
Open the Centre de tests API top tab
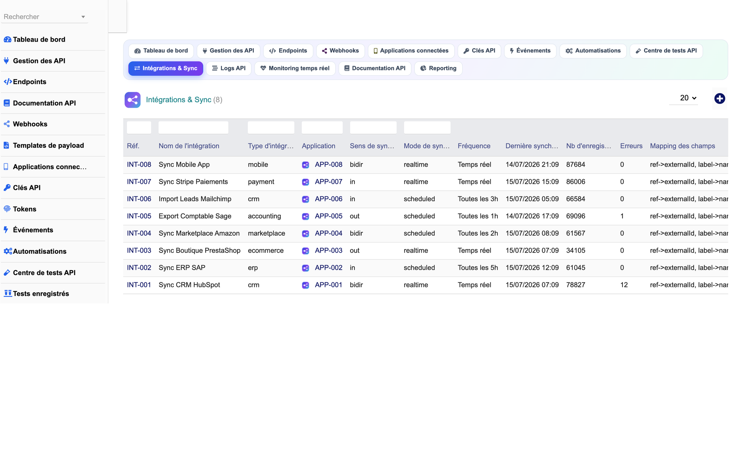point(666,51)
